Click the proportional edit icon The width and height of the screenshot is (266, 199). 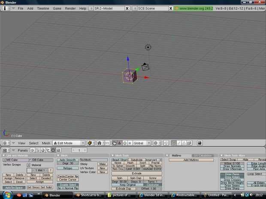[x=157, y=143]
